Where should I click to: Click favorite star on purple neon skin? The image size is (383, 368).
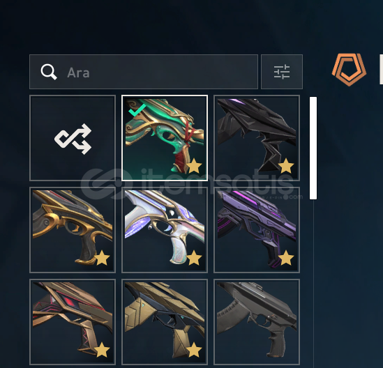286,258
